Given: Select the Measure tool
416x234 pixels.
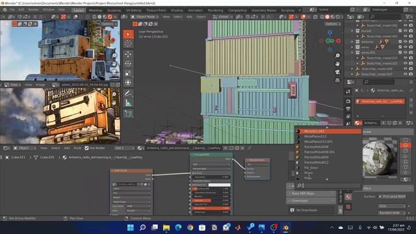Looking at the screenshot, I should click(x=128, y=103).
